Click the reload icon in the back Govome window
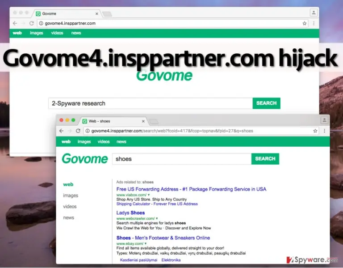The image size is (343, 268). click(x=32, y=23)
